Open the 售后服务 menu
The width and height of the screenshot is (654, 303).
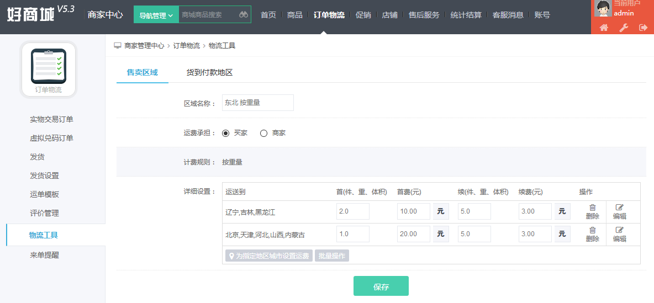[x=424, y=15]
